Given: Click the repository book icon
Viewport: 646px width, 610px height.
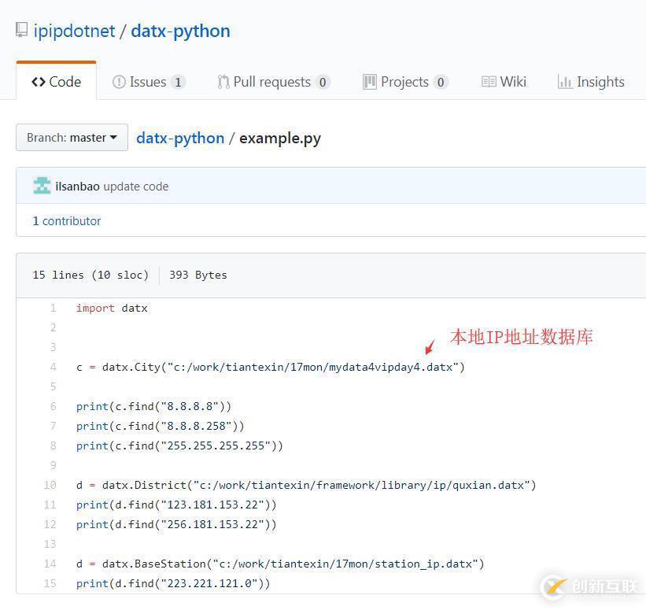Looking at the screenshot, I should click(x=21, y=30).
